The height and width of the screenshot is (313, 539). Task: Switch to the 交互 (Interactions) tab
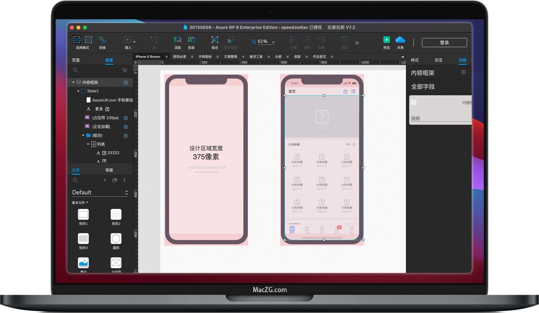click(438, 60)
